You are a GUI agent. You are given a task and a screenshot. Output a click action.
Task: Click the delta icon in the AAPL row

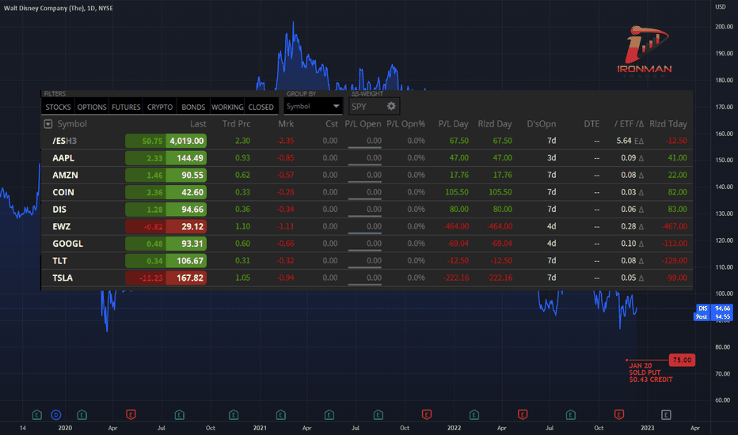coord(641,158)
